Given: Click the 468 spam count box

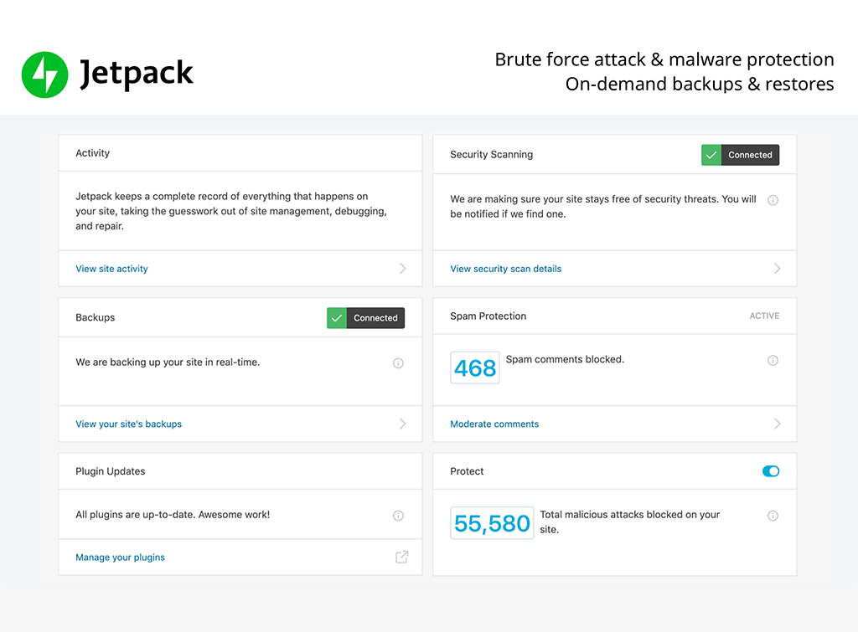Looking at the screenshot, I should pyautogui.click(x=475, y=368).
